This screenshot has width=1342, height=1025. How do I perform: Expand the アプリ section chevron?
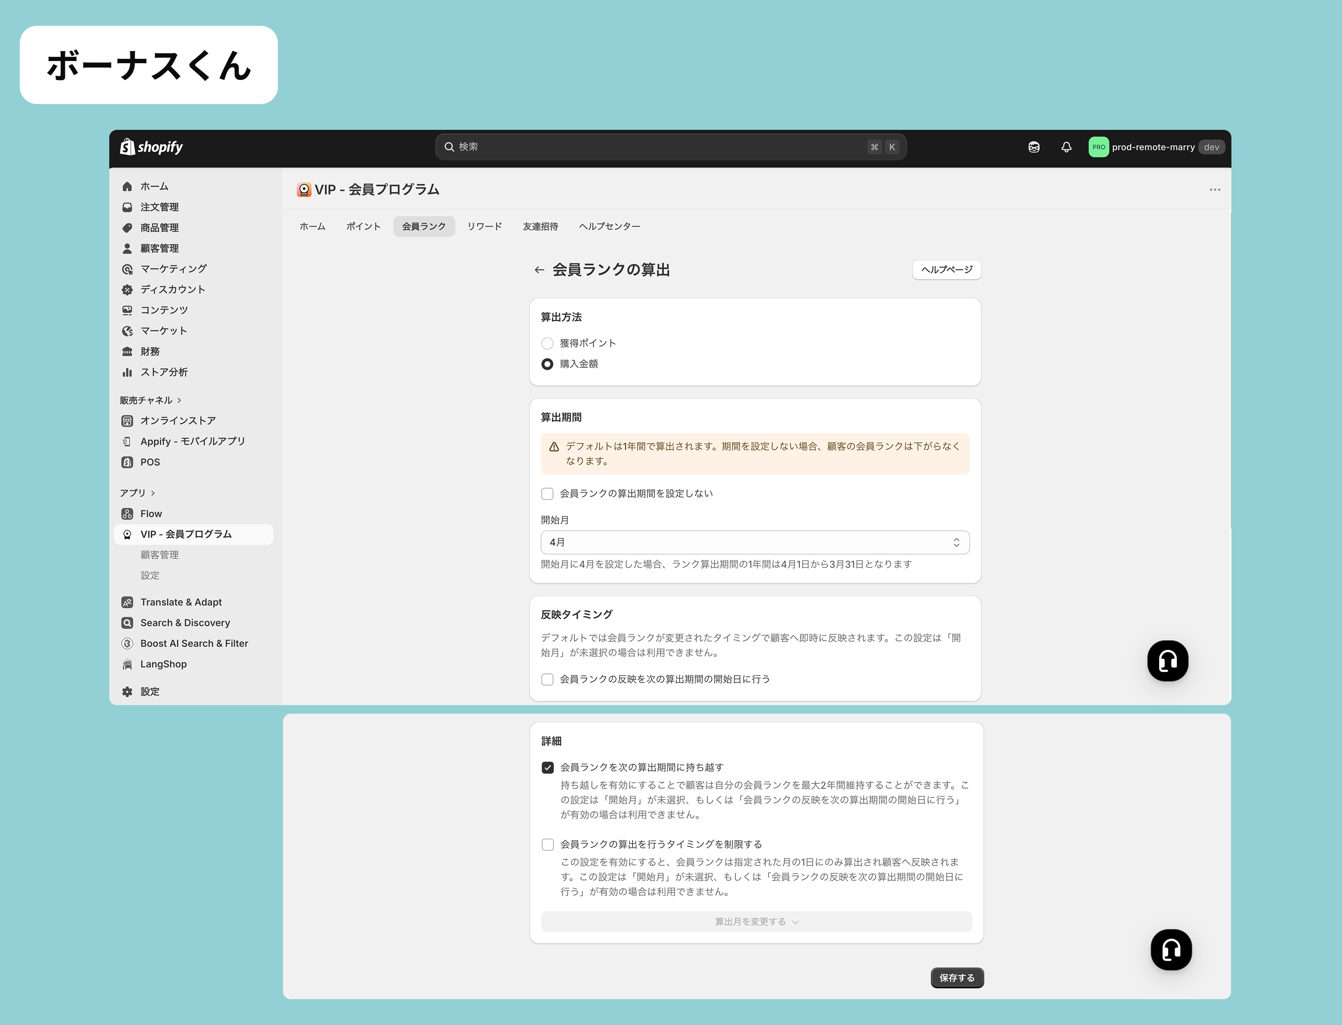153,493
